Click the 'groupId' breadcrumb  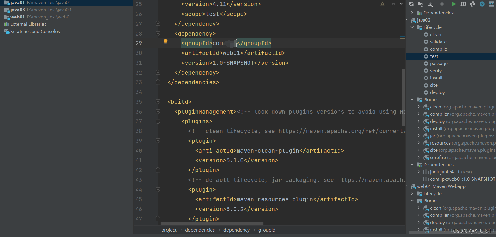(267, 230)
